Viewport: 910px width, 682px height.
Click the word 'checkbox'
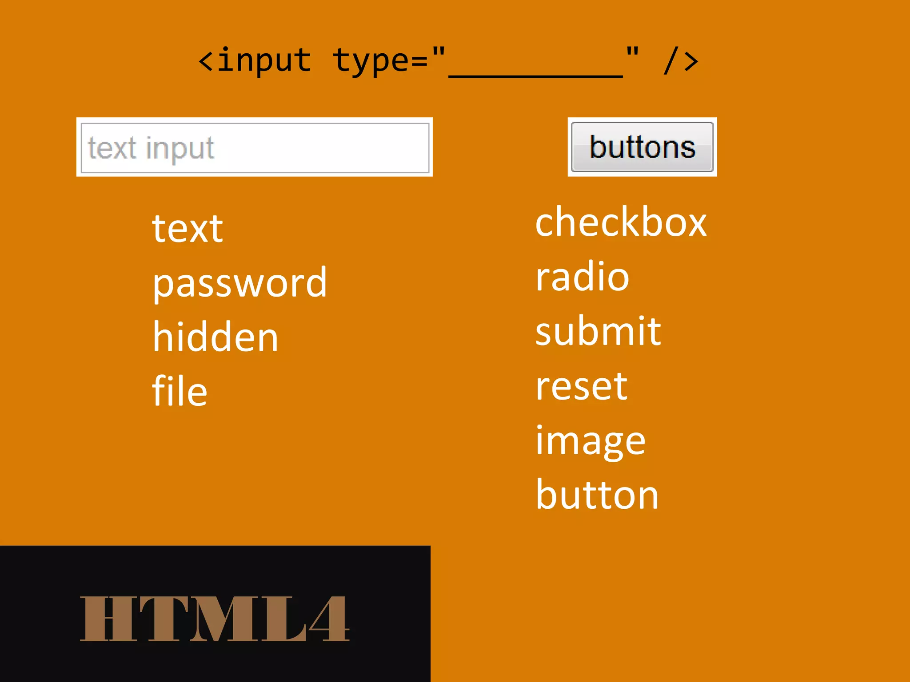621,222
